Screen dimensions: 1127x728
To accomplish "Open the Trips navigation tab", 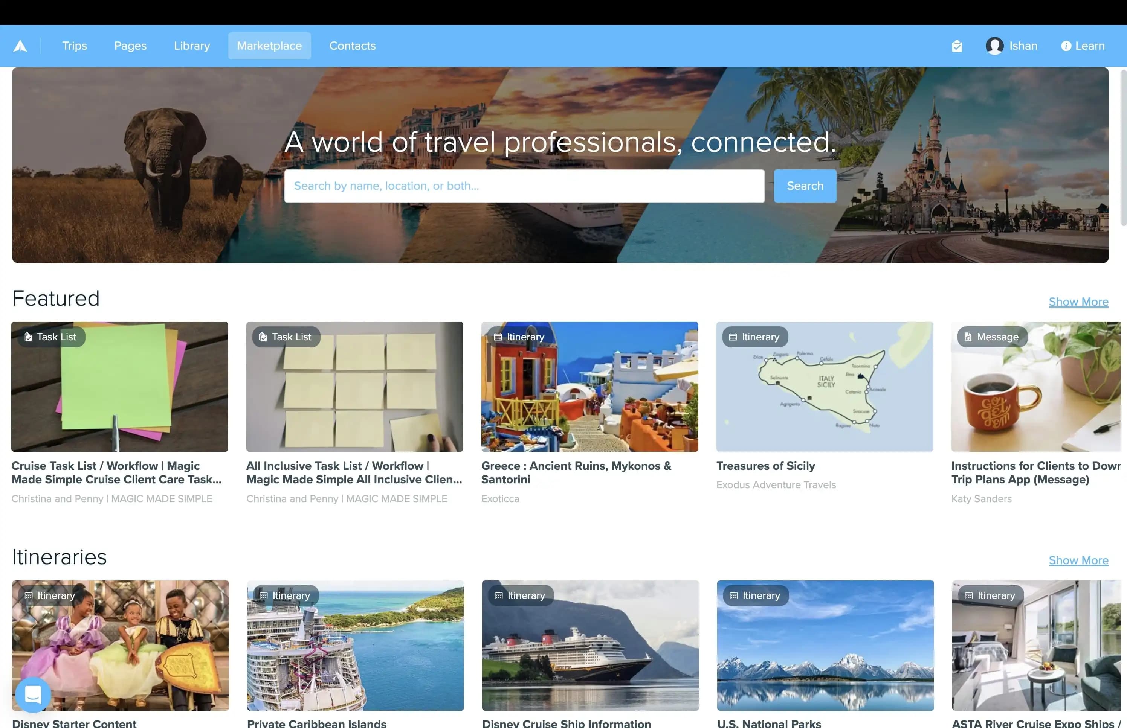I will pyautogui.click(x=74, y=45).
